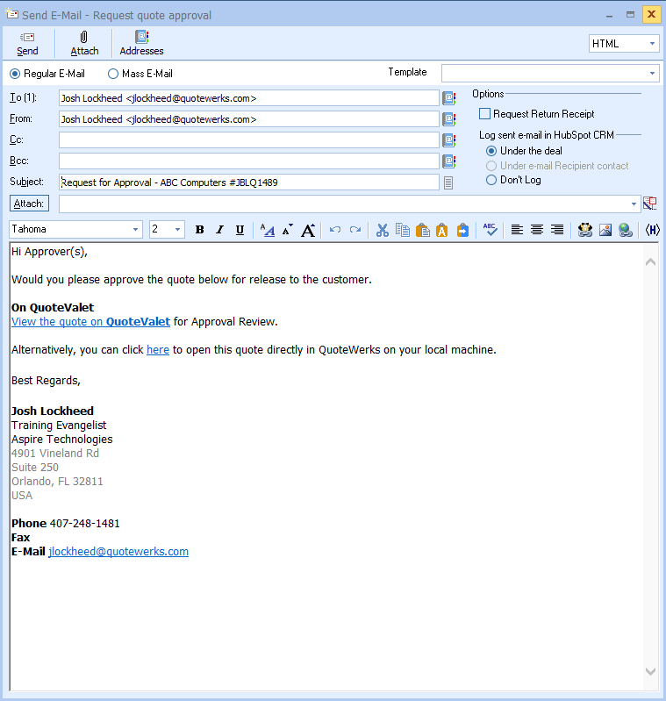
Task: Click in the Cc field
Action: (x=249, y=139)
